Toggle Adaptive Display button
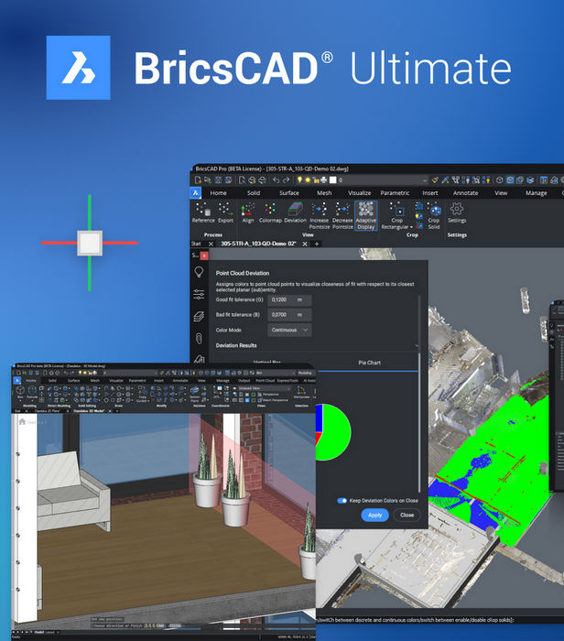 pyautogui.click(x=366, y=215)
